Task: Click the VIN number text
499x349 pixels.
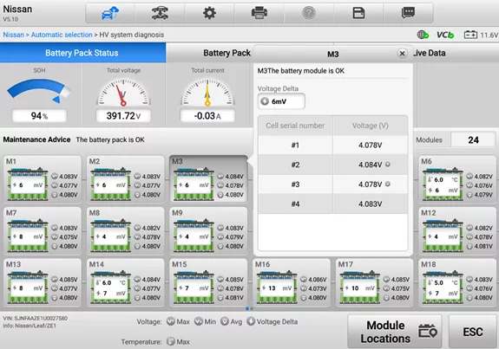Action: 35,318
